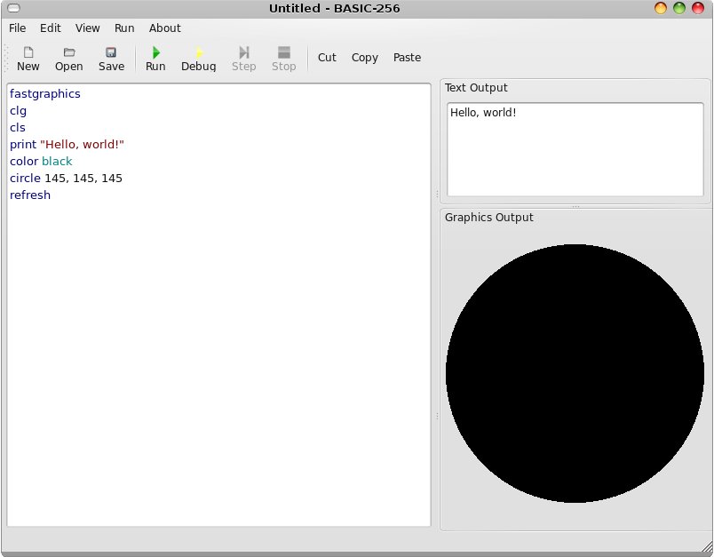
Task: Open a saved program using the Open icon
Action: pos(68,58)
